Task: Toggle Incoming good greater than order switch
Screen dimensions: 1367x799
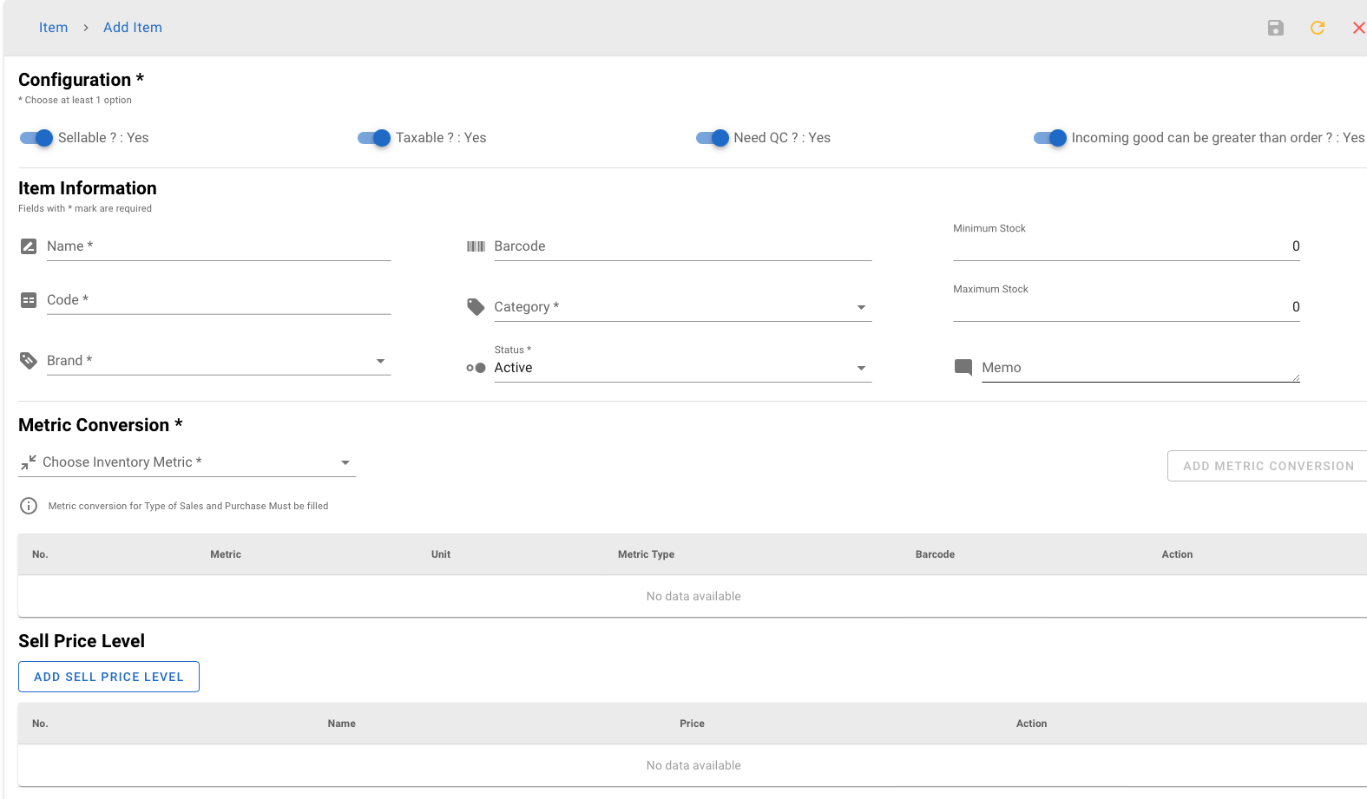Action: (x=1049, y=138)
